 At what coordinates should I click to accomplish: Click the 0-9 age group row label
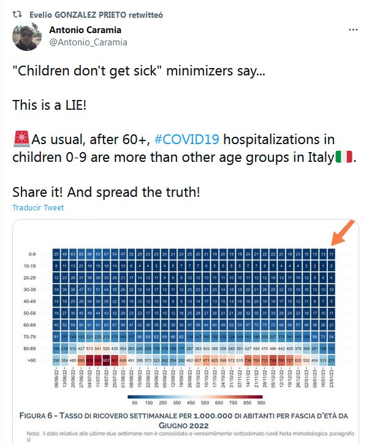[35, 253]
